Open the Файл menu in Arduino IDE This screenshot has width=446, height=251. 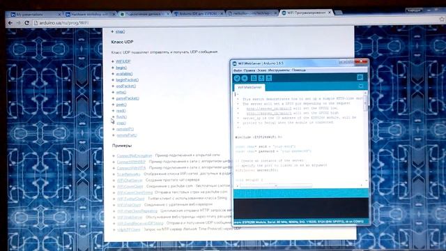click(x=238, y=70)
